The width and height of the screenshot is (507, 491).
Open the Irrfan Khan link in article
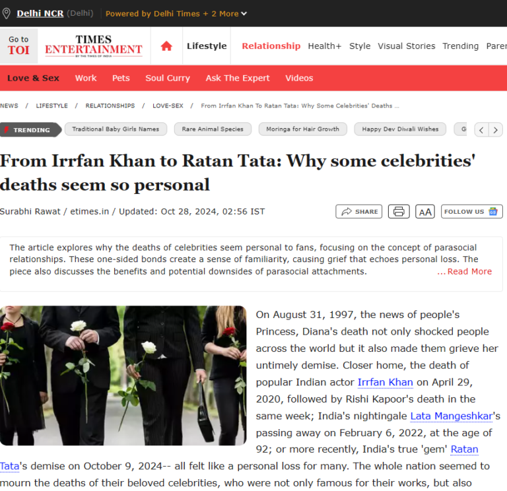point(385,382)
